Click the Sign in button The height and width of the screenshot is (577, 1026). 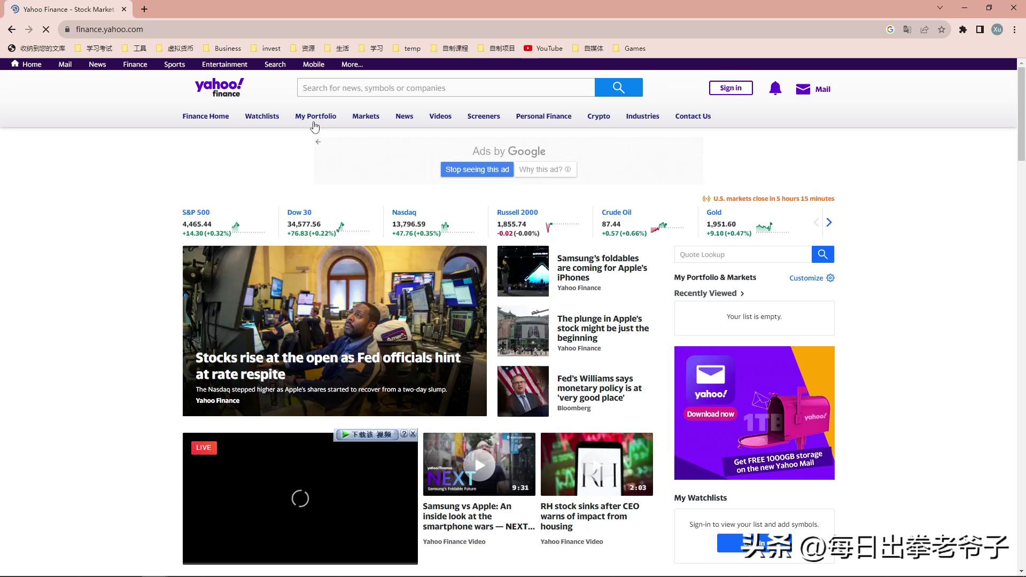click(x=730, y=88)
